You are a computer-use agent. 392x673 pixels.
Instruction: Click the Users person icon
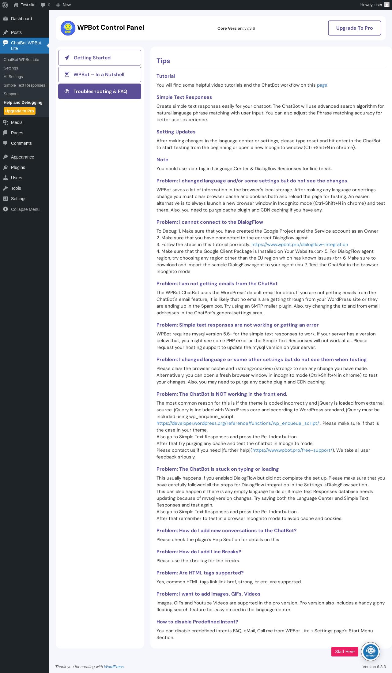pyautogui.click(x=6, y=178)
